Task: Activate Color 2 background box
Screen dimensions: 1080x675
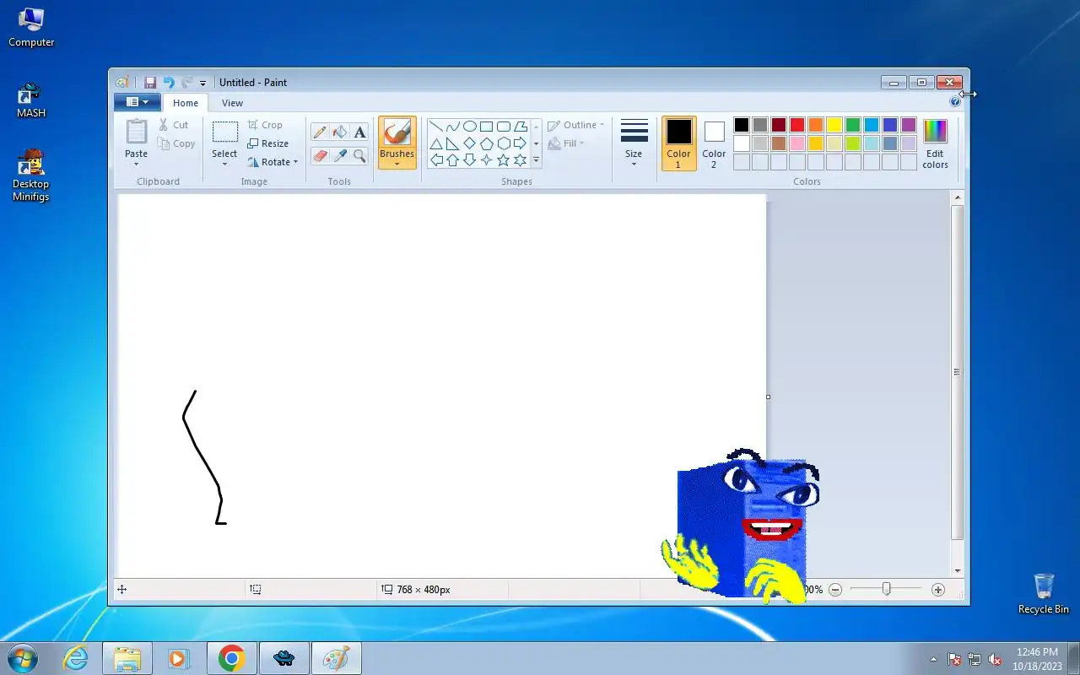Action: click(x=714, y=143)
